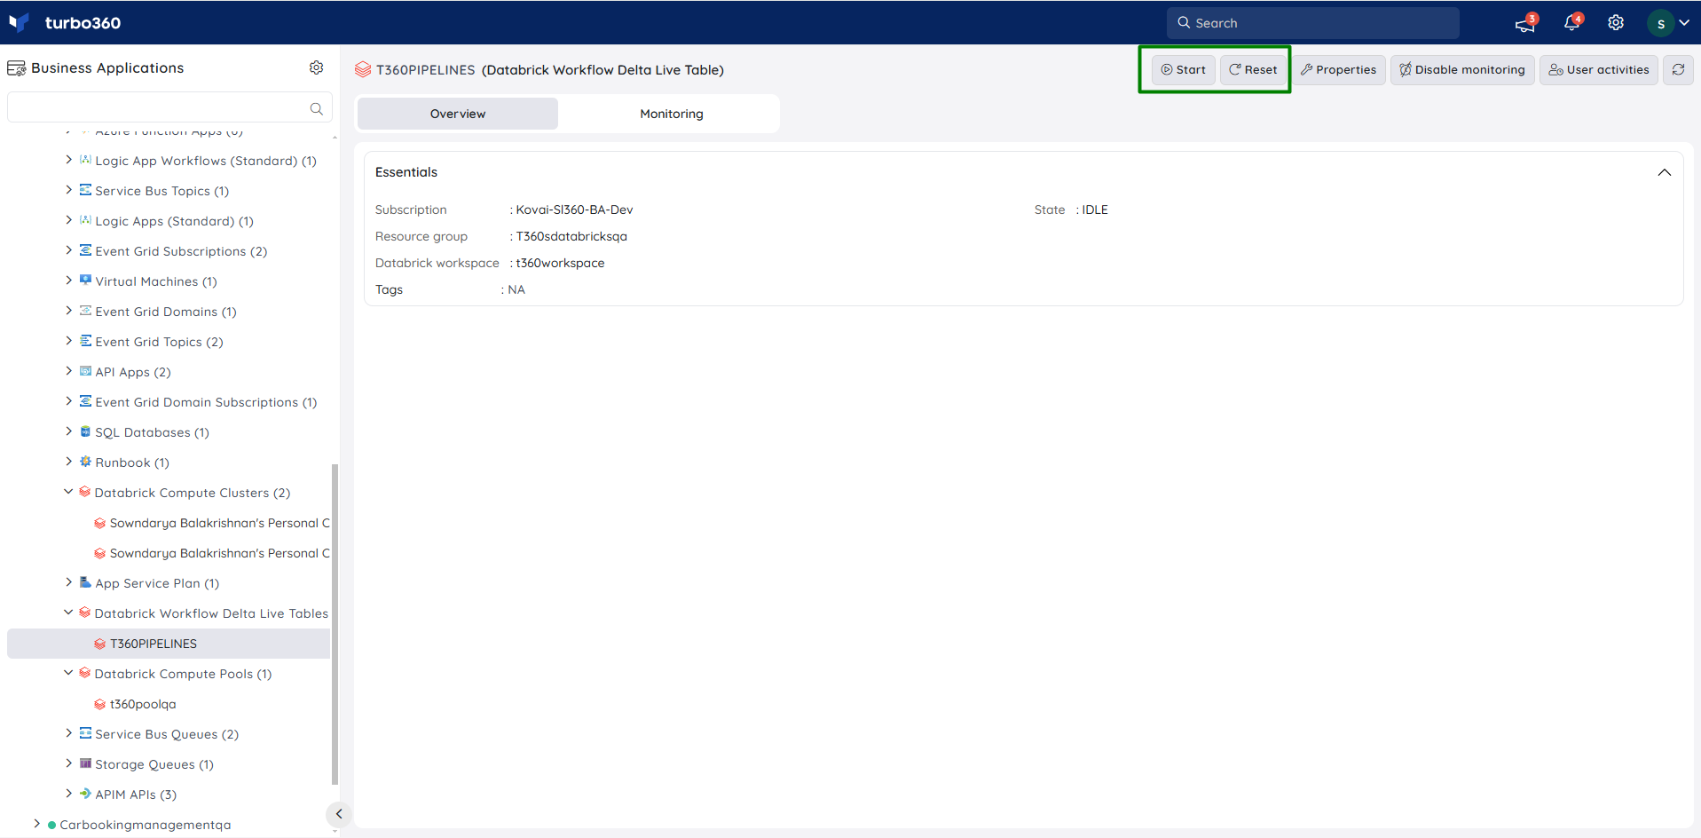Click the APIM APIs icon
This screenshot has height=838, width=1701.
click(x=85, y=794)
